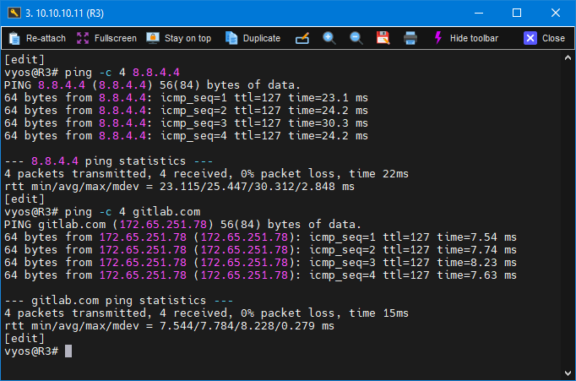Zoom in with the plus magnifier icon

click(x=329, y=38)
